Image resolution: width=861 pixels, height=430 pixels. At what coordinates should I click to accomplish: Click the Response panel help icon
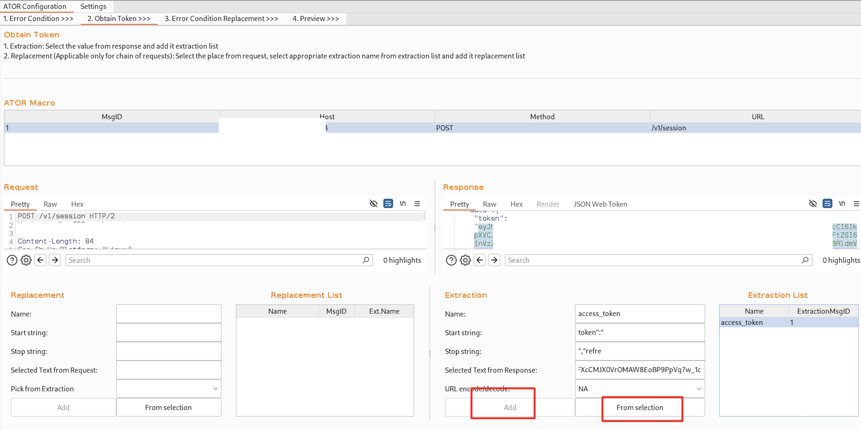pyautogui.click(x=451, y=260)
